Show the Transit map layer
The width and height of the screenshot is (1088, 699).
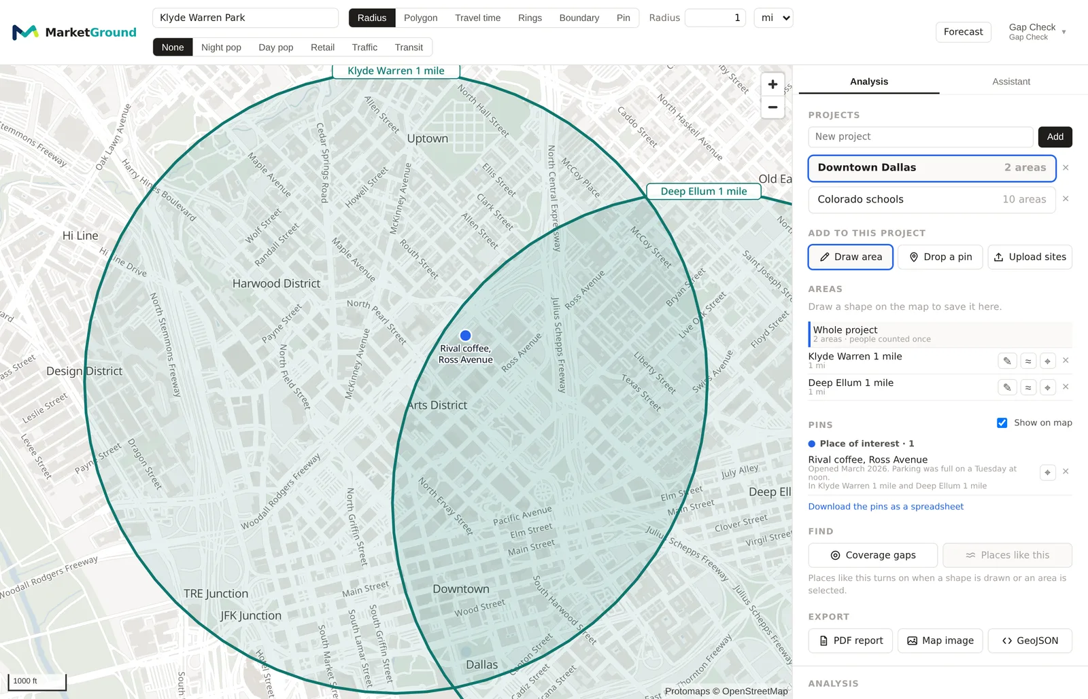click(409, 48)
